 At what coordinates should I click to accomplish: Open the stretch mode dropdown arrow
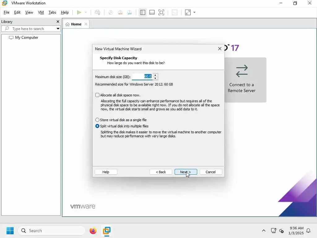[x=194, y=12]
